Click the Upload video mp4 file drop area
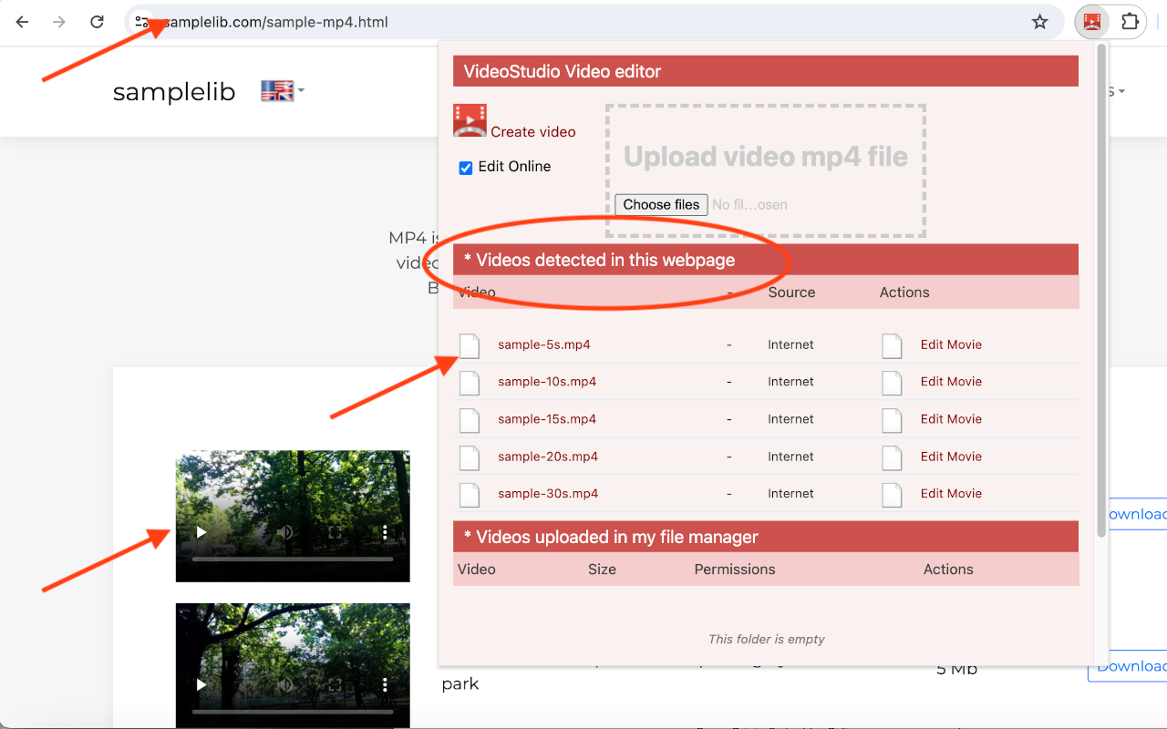This screenshot has width=1167, height=729. (766, 170)
